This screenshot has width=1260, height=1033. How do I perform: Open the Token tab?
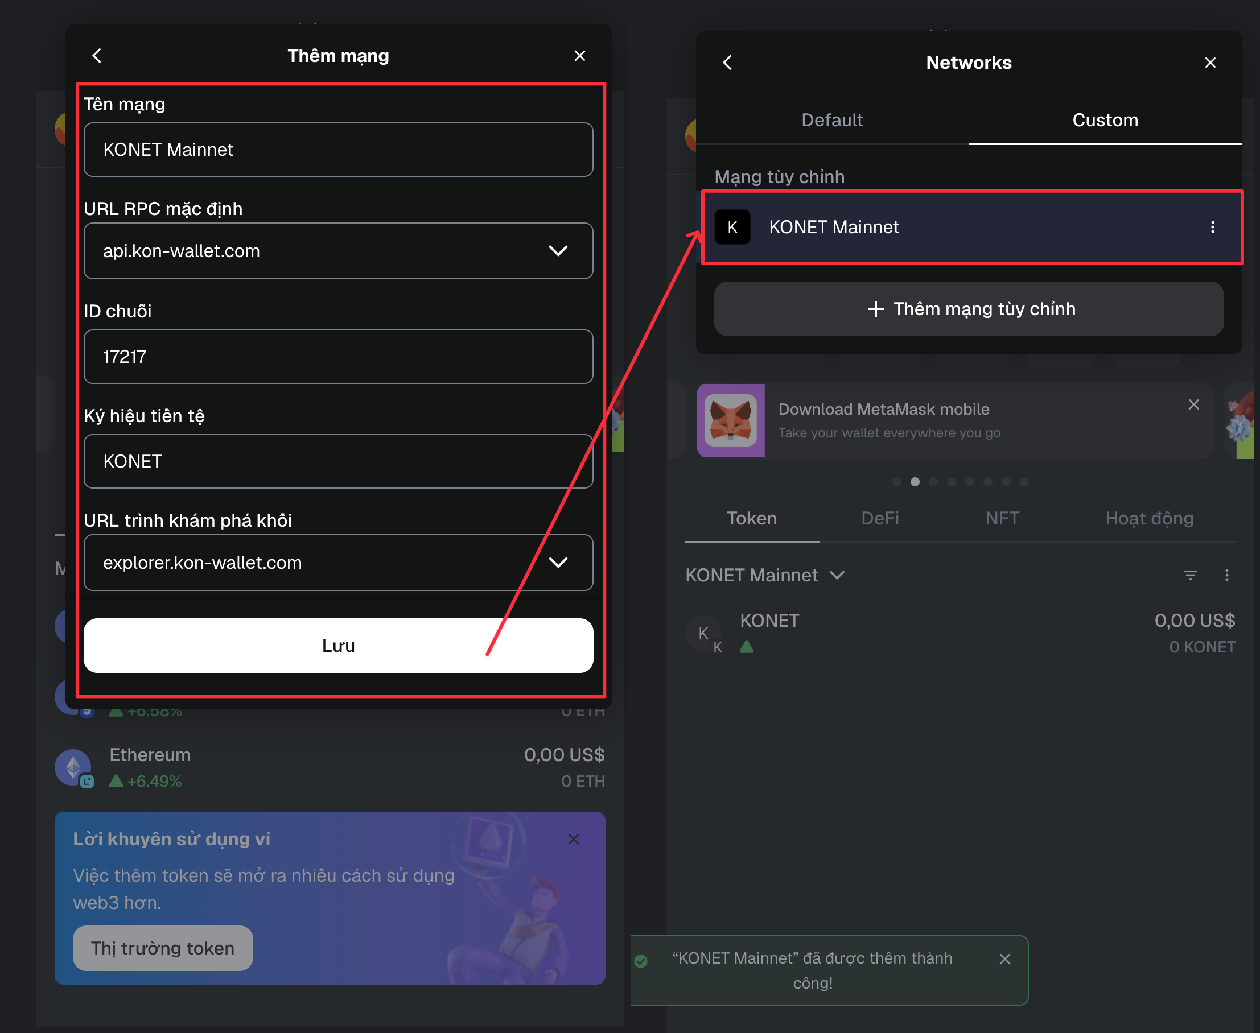pyautogui.click(x=752, y=518)
